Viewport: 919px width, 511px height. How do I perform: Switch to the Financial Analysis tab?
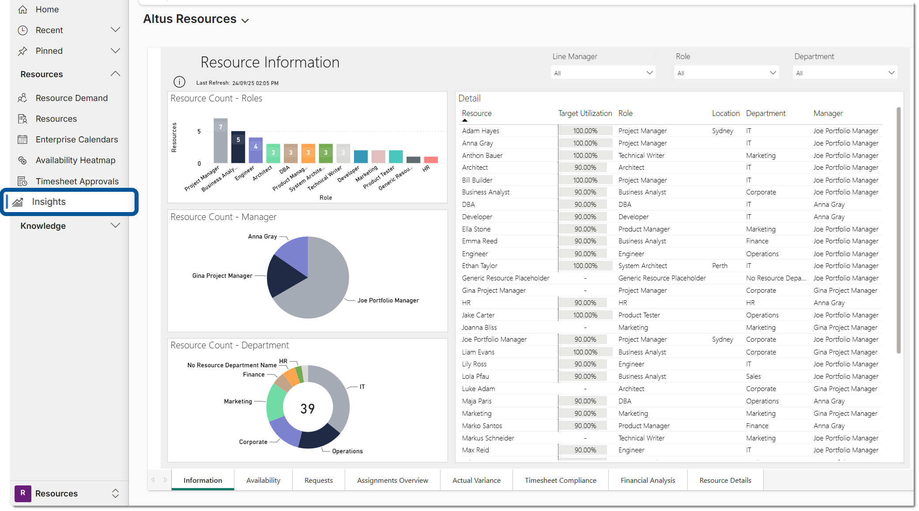pos(648,480)
